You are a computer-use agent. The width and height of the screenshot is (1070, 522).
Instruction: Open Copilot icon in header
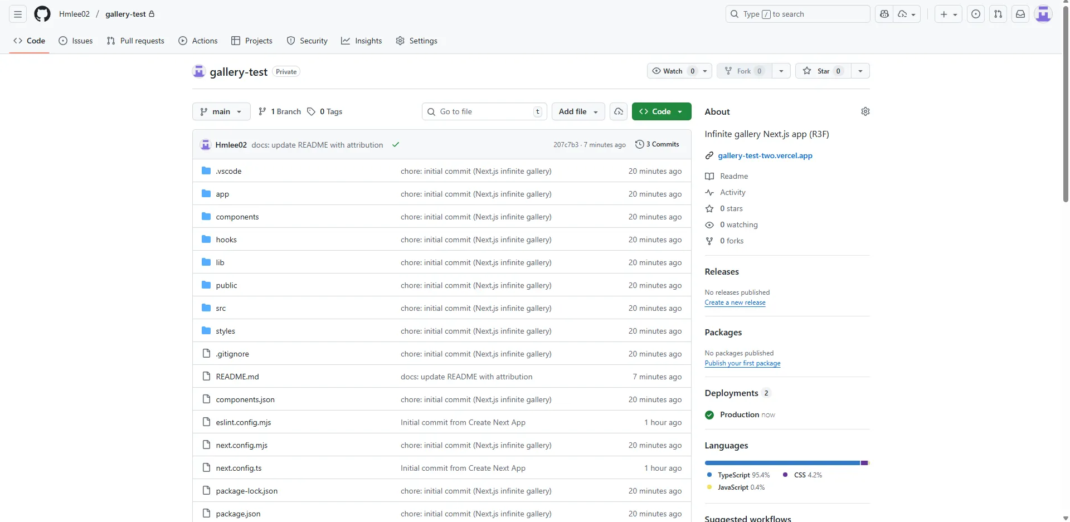pyautogui.click(x=884, y=14)
